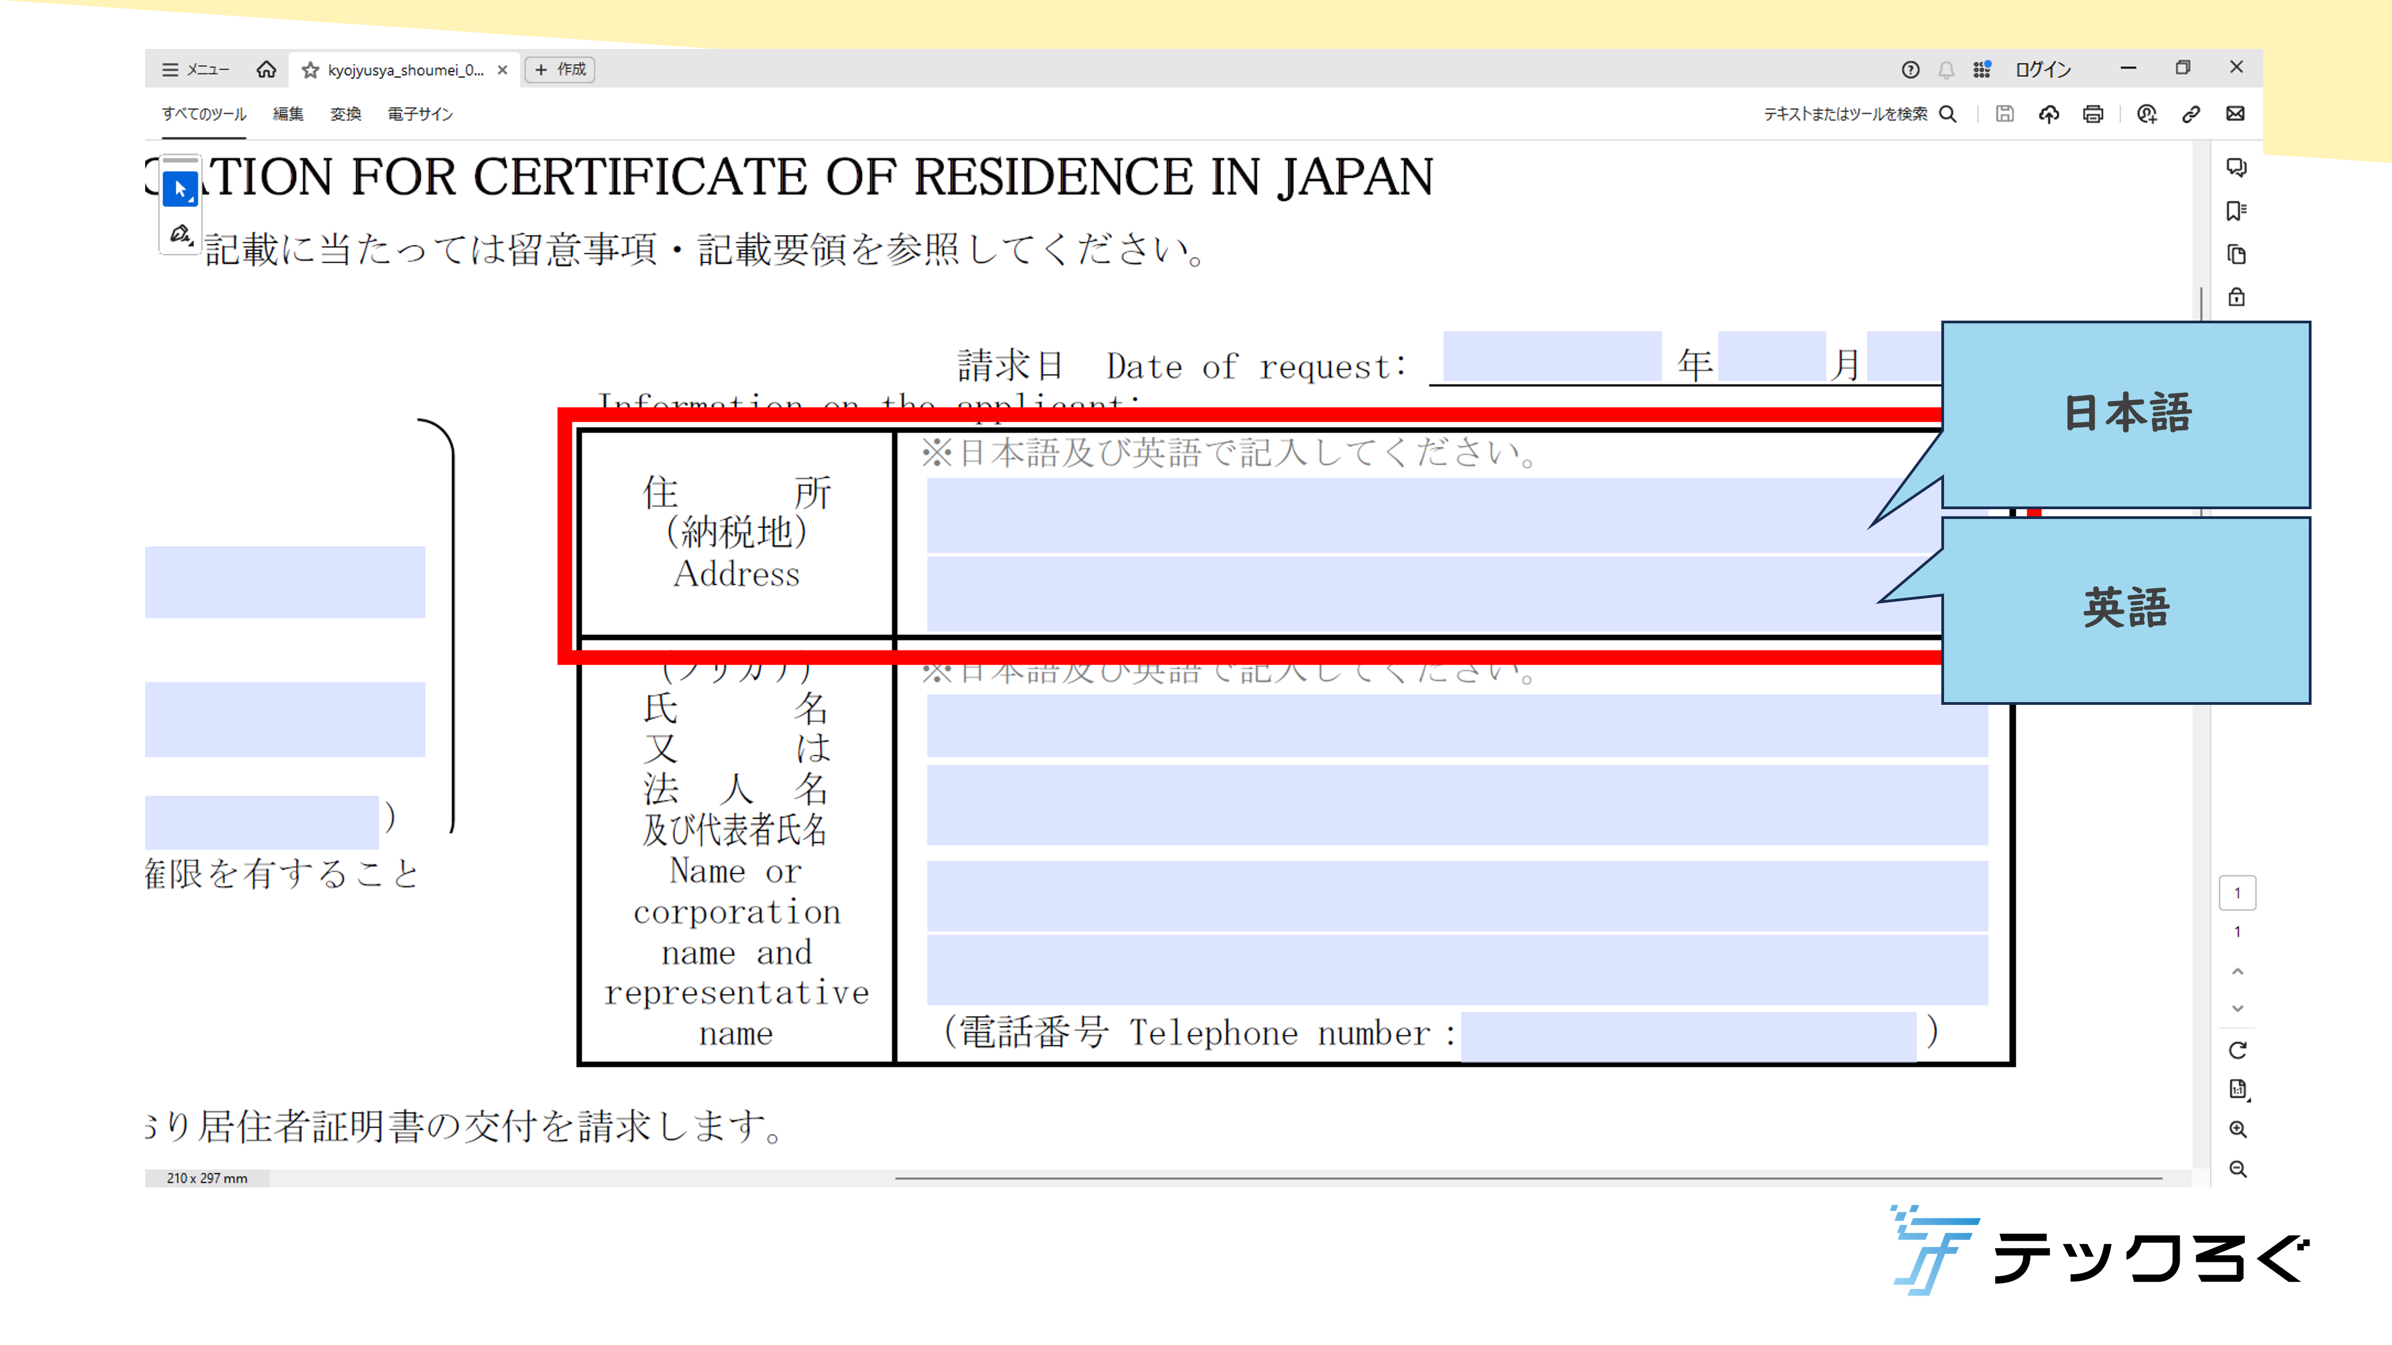Image resolution: width=2392 pixels, height=1345 pixels.
Task: Send by email with the envelope icon
Action: coord(2235,114)
